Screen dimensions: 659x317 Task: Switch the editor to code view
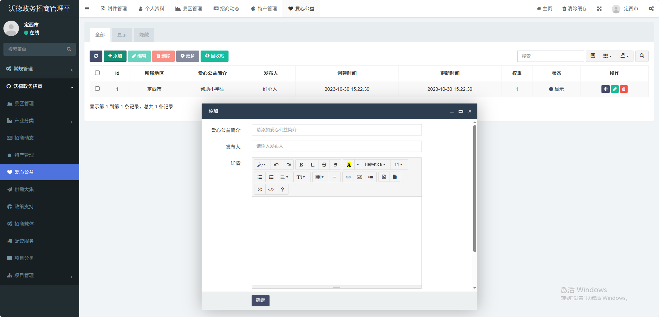(x=271, y=189)
